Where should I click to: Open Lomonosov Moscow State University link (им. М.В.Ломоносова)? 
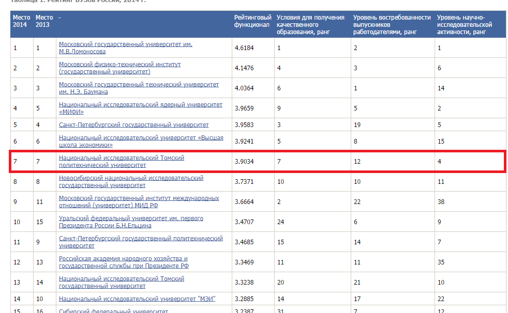[125, 48]
